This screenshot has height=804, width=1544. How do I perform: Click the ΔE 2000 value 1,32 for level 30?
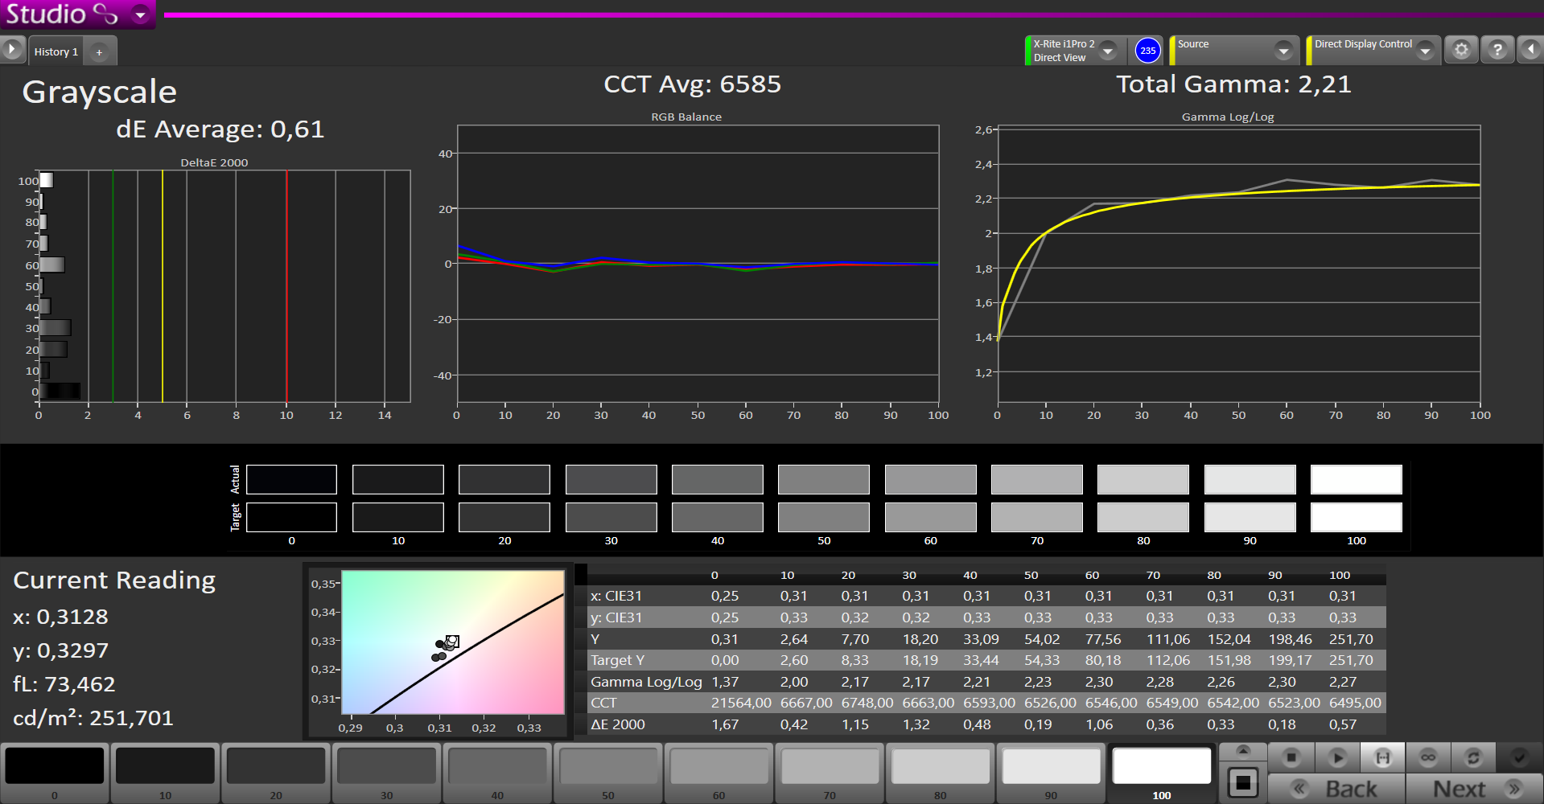coord(916,724)
